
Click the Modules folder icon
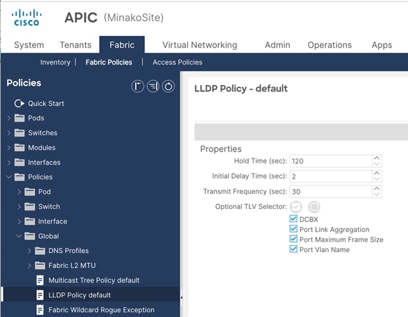click(19, 147)
